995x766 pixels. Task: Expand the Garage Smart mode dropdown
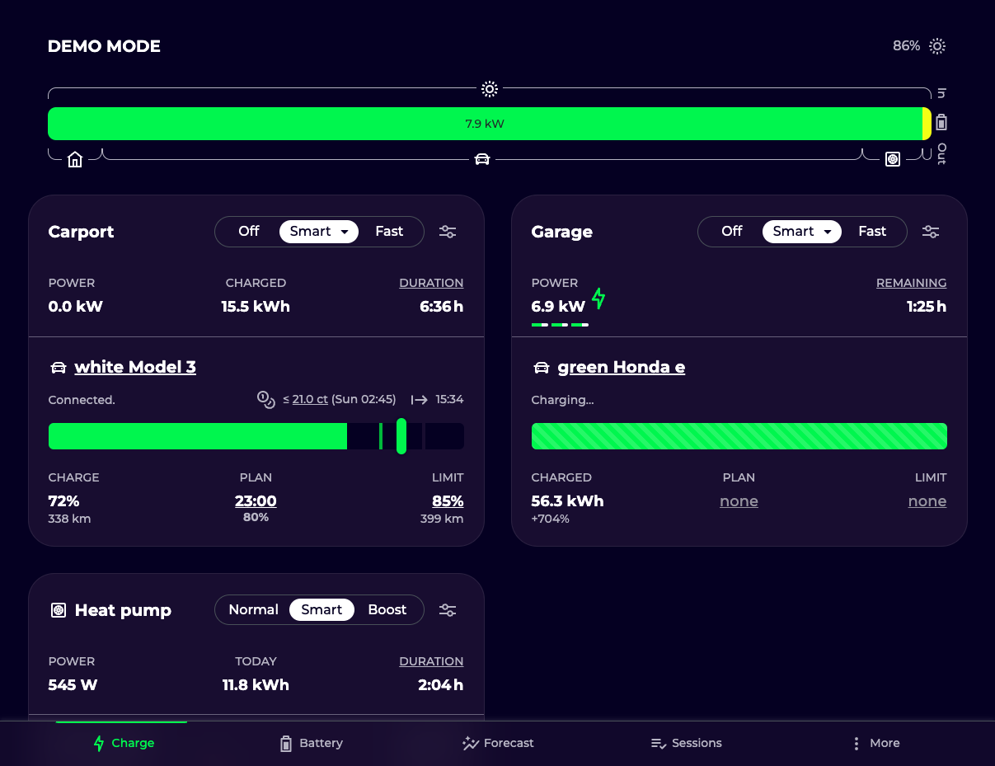point(802,232)
